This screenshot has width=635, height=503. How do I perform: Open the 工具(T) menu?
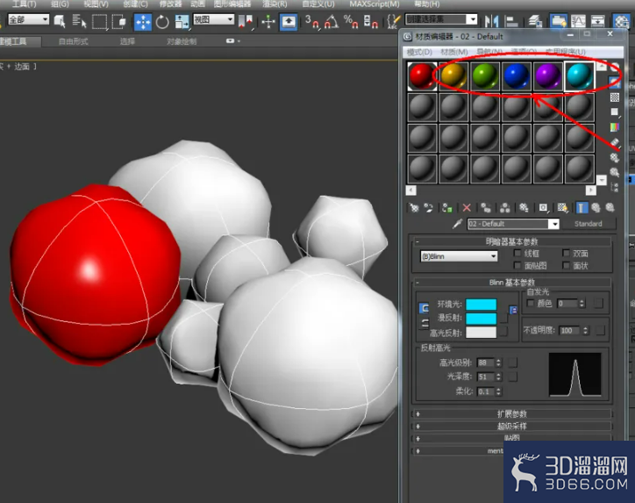coord(24,4)
